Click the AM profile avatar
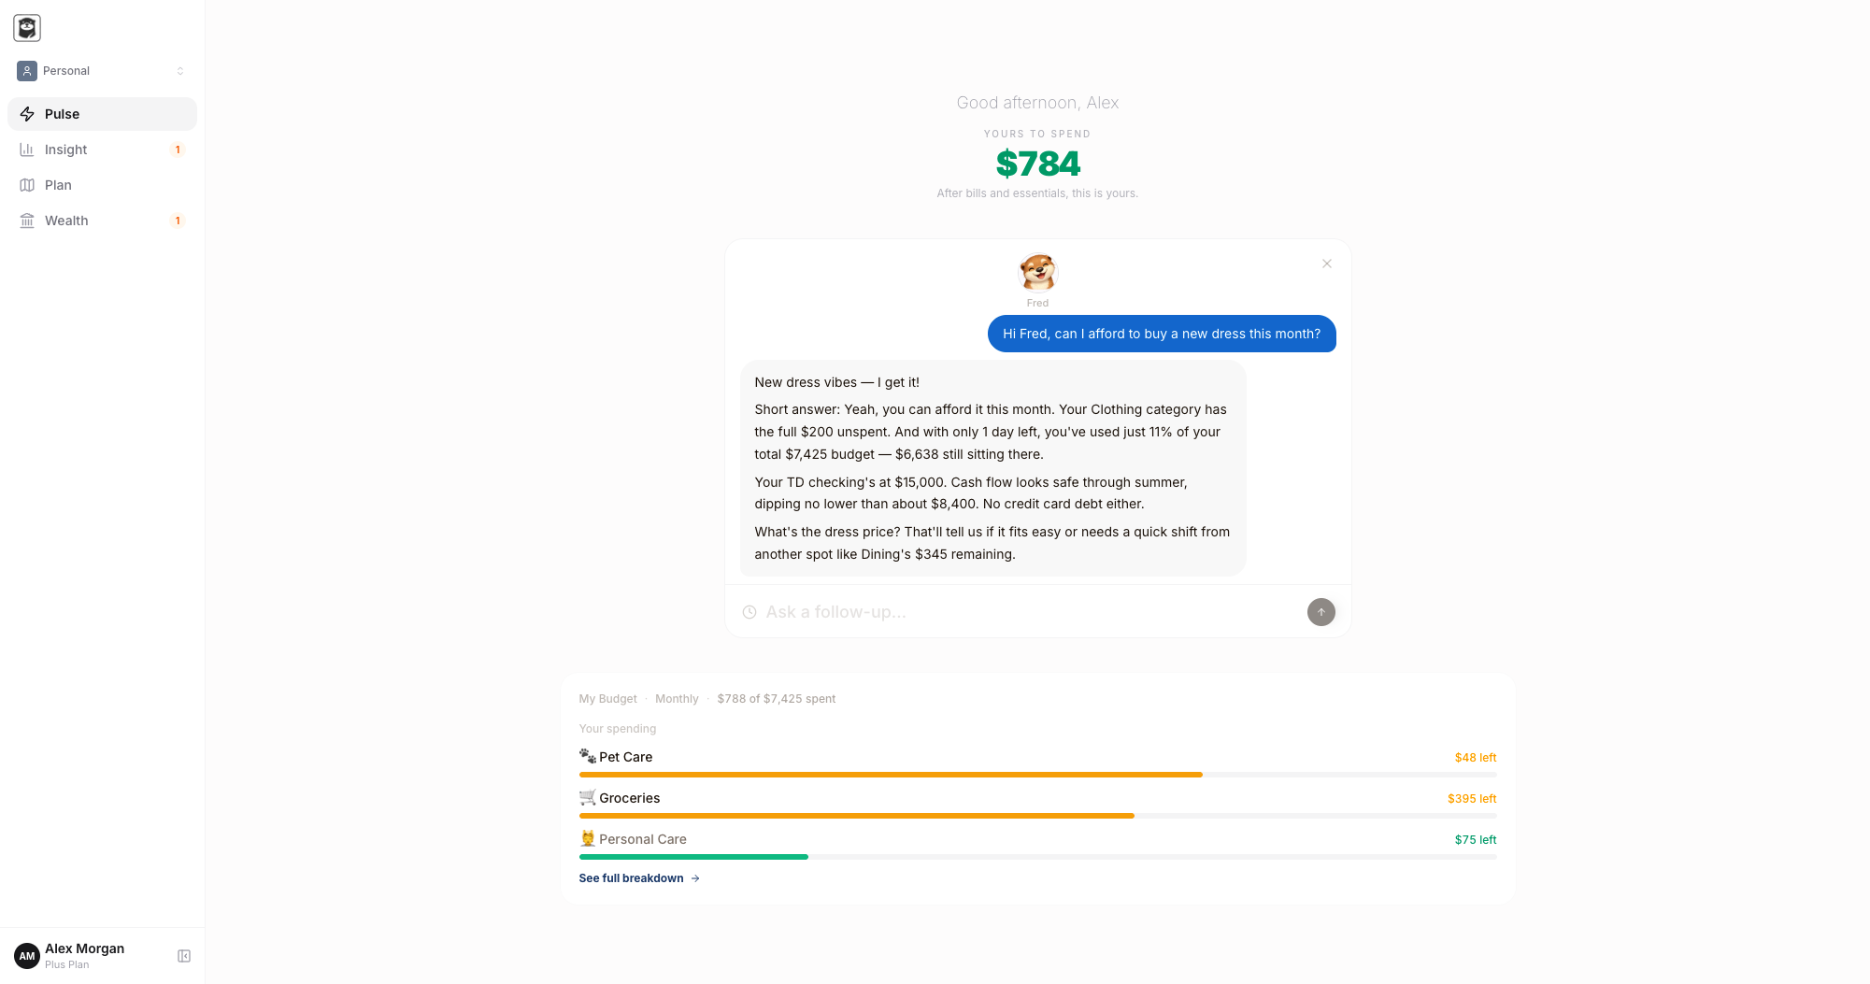The width and height of the screenshot is (1870, 984). click(27, 956)
